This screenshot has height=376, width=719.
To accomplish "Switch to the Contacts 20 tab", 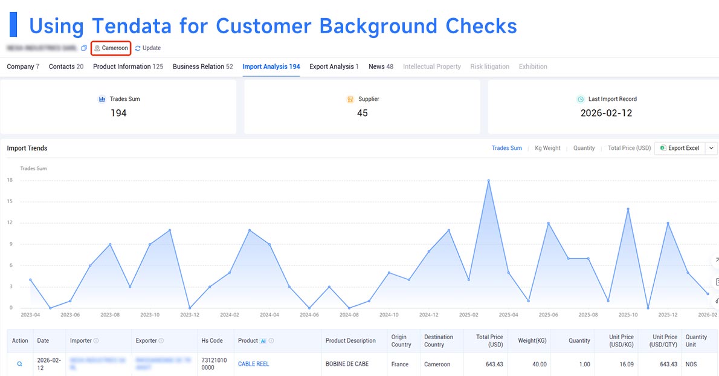I will point(66,66).
